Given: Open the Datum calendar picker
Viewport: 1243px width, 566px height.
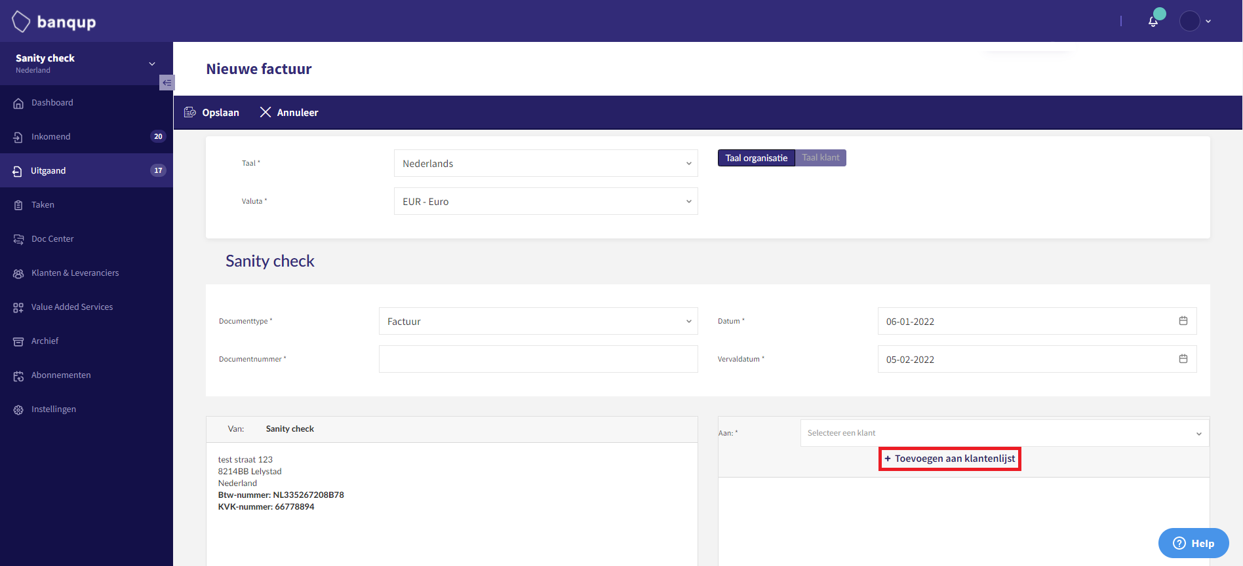Looking at the screenshot, I should point(1183,321).
